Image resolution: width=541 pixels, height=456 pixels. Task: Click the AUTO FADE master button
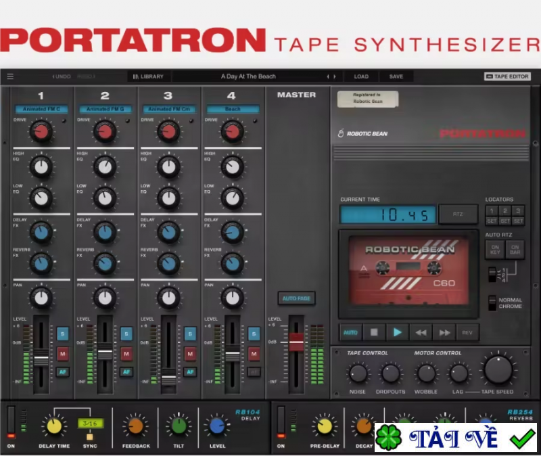296,298
